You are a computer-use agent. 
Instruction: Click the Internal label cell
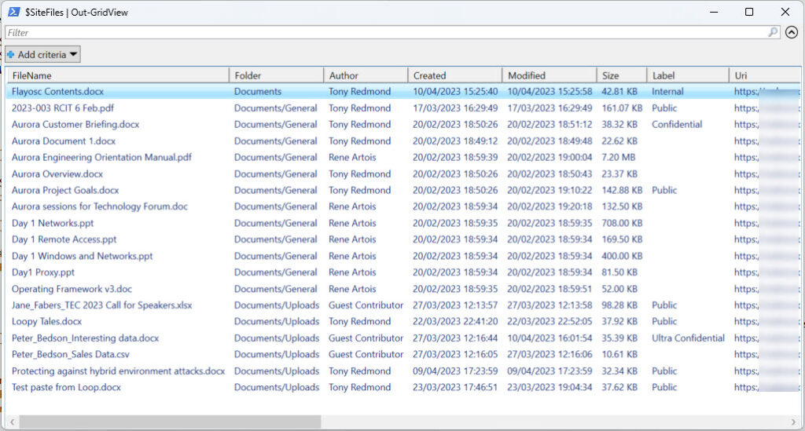click(667, 91)
